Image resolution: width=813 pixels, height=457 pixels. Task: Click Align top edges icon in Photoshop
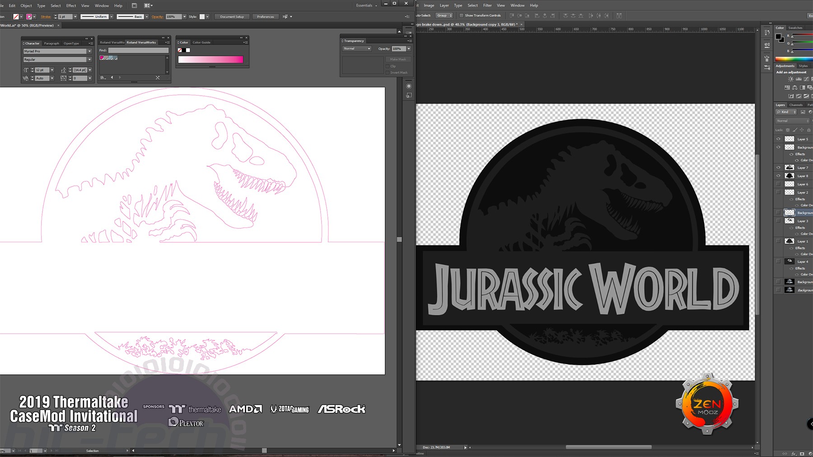512,15
